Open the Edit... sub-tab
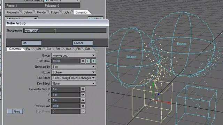223x125 pixels. coord(89,49)
